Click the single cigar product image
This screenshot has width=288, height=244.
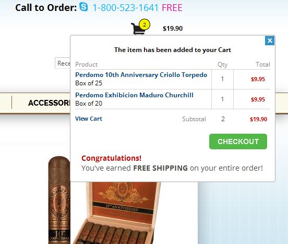[x=59, y=200]
